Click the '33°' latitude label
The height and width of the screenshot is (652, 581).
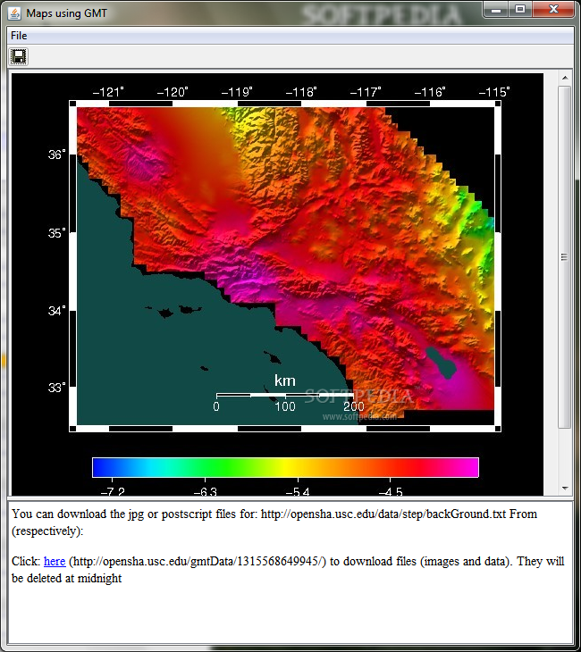point(57,388)
